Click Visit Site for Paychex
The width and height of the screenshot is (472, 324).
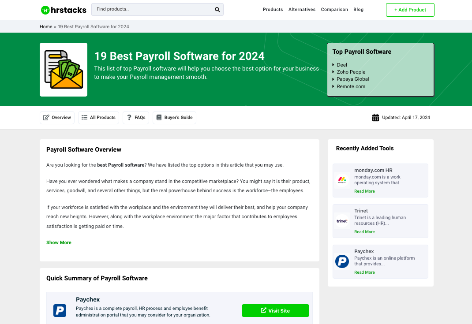pyautogui.click(x=275, y=310)
